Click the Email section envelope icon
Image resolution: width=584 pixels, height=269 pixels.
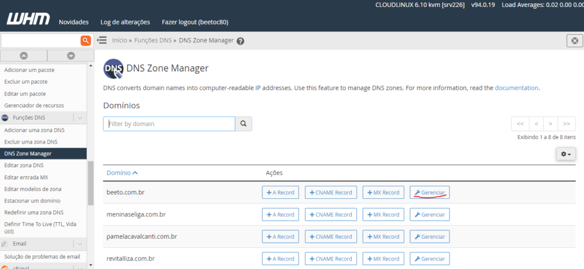[x=5, y=244]
